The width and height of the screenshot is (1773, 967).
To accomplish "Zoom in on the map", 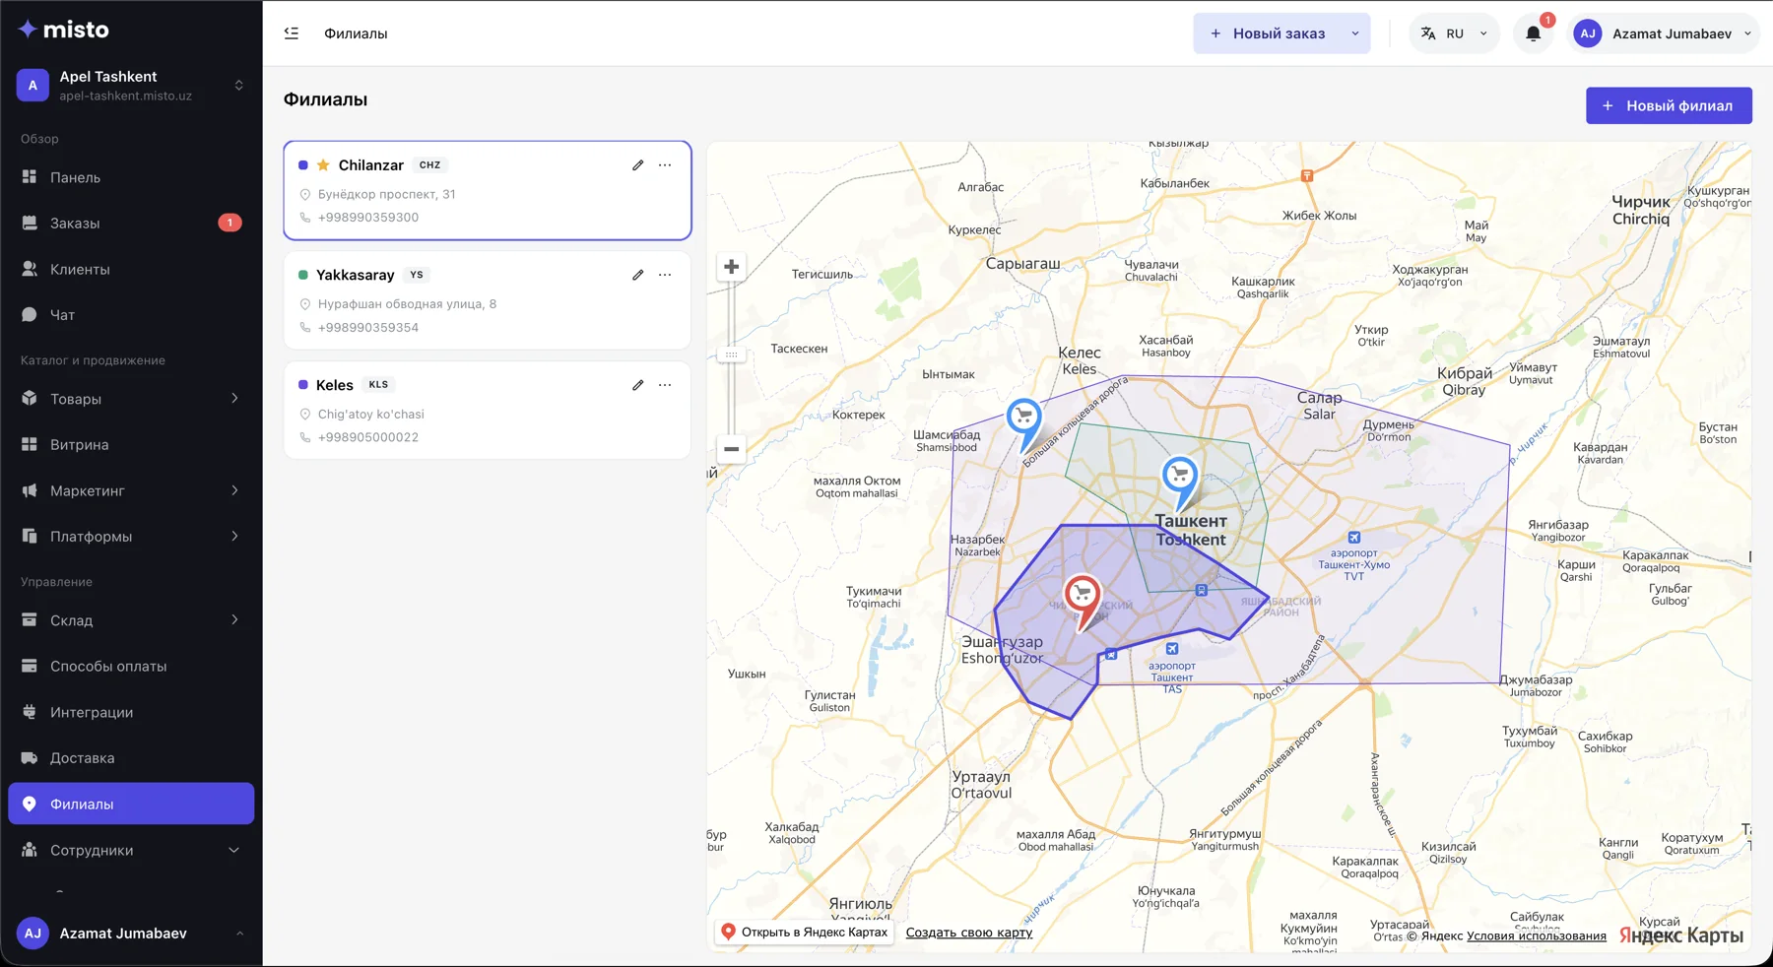I will point(731,267).
